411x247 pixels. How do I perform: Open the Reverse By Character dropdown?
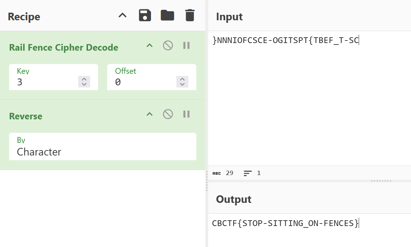pyautogui.click(x=102, y=146)
